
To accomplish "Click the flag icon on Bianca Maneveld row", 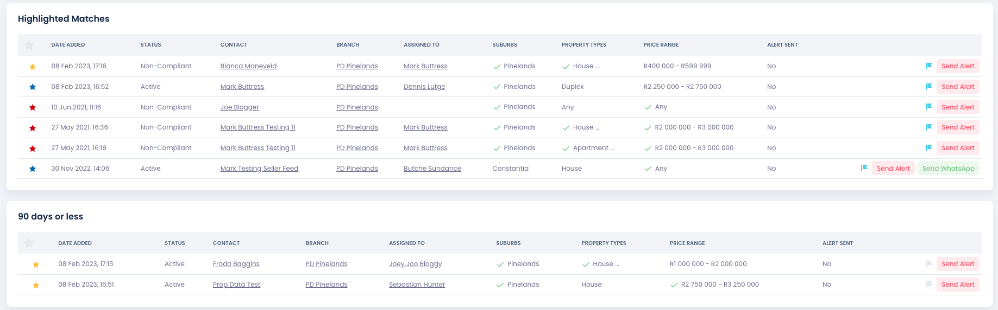I will [928, 66].
